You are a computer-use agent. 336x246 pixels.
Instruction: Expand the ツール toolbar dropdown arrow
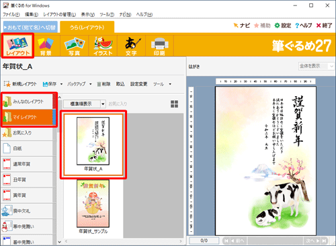[170, 84]
